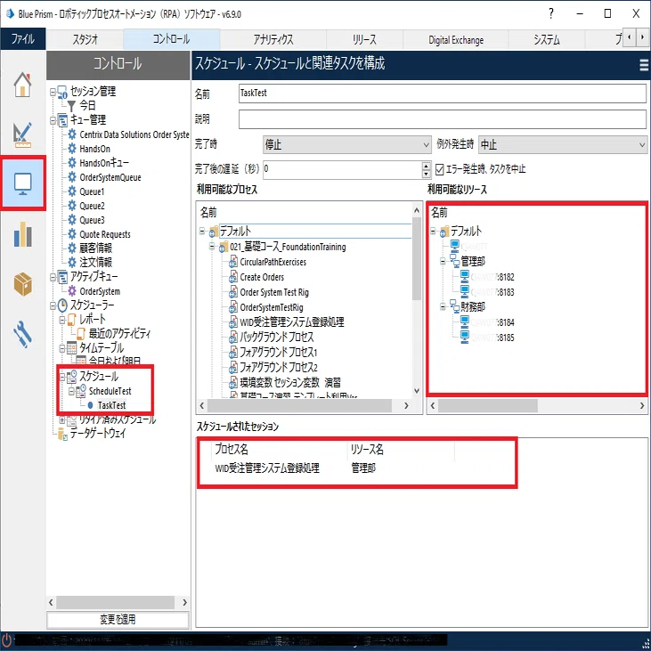This screenshot has width=651, height=651.
Task: Open the Analytics bar chart sidebar icon
Action: pos(22,234)
